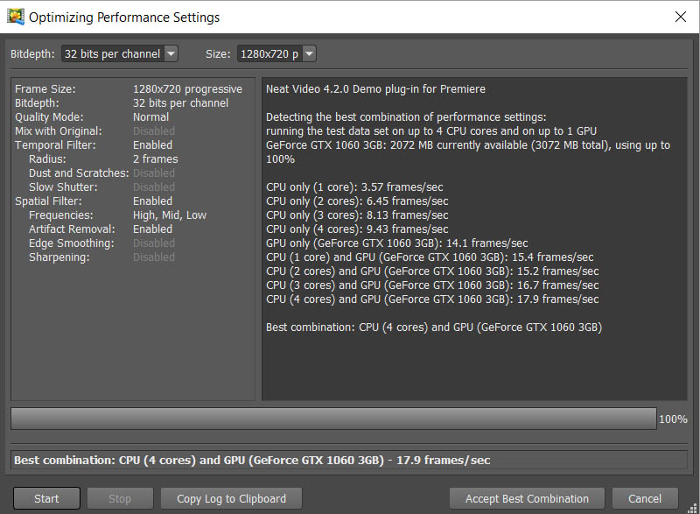This screenshot has height=514, width=700.
Task: Click 'CPU (4 cores) and GPU' 17.9 frames/sec line
Action: pos(432,299)
